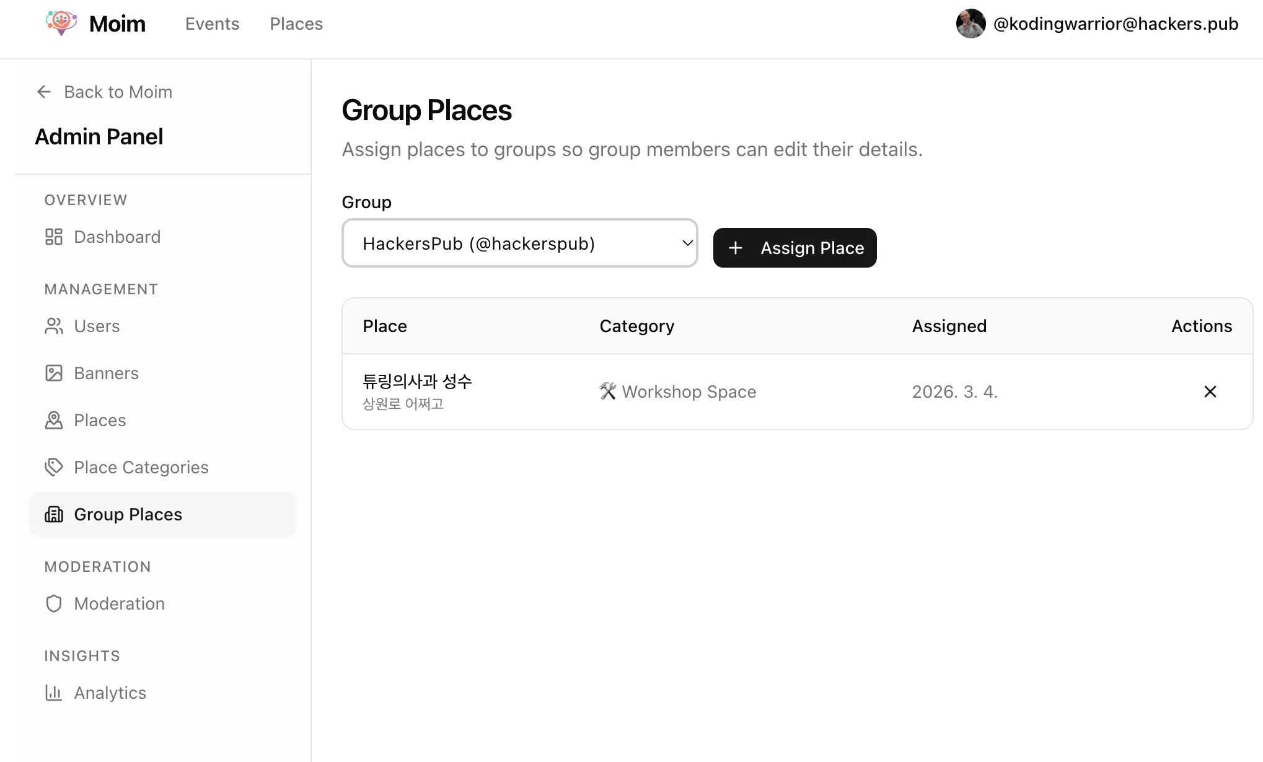Expand group list via chevron arrow
This screenshot has width=1263, height=762.
point(687,243)
